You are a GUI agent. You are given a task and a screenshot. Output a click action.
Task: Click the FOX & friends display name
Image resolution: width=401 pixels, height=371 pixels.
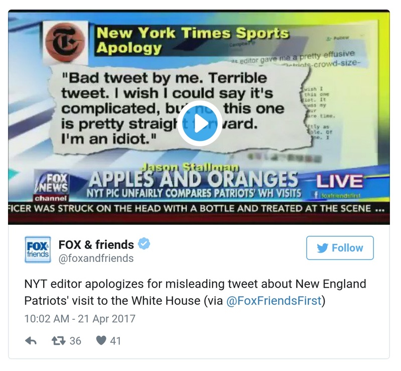click(96, 244)
